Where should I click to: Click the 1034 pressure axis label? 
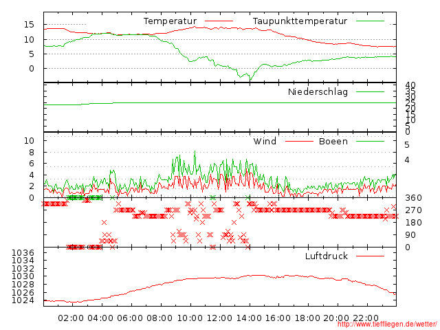tap(23, 261)
